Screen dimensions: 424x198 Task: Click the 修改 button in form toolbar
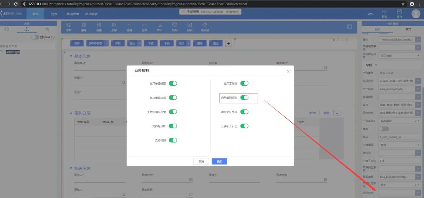click(x=118, y=43)
